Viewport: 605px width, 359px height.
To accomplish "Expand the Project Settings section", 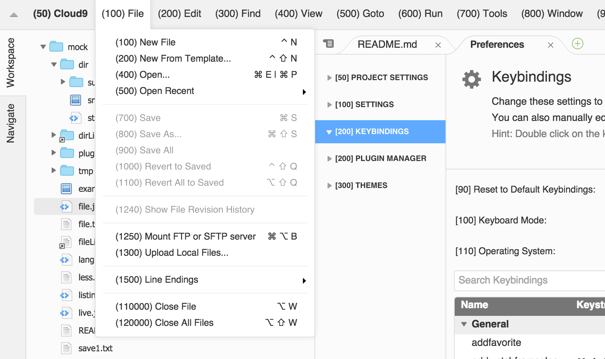I will [329, 78].
